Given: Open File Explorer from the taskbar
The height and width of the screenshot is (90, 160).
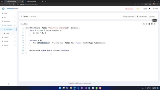Looking at the screenshot, I should click(71, 88).
